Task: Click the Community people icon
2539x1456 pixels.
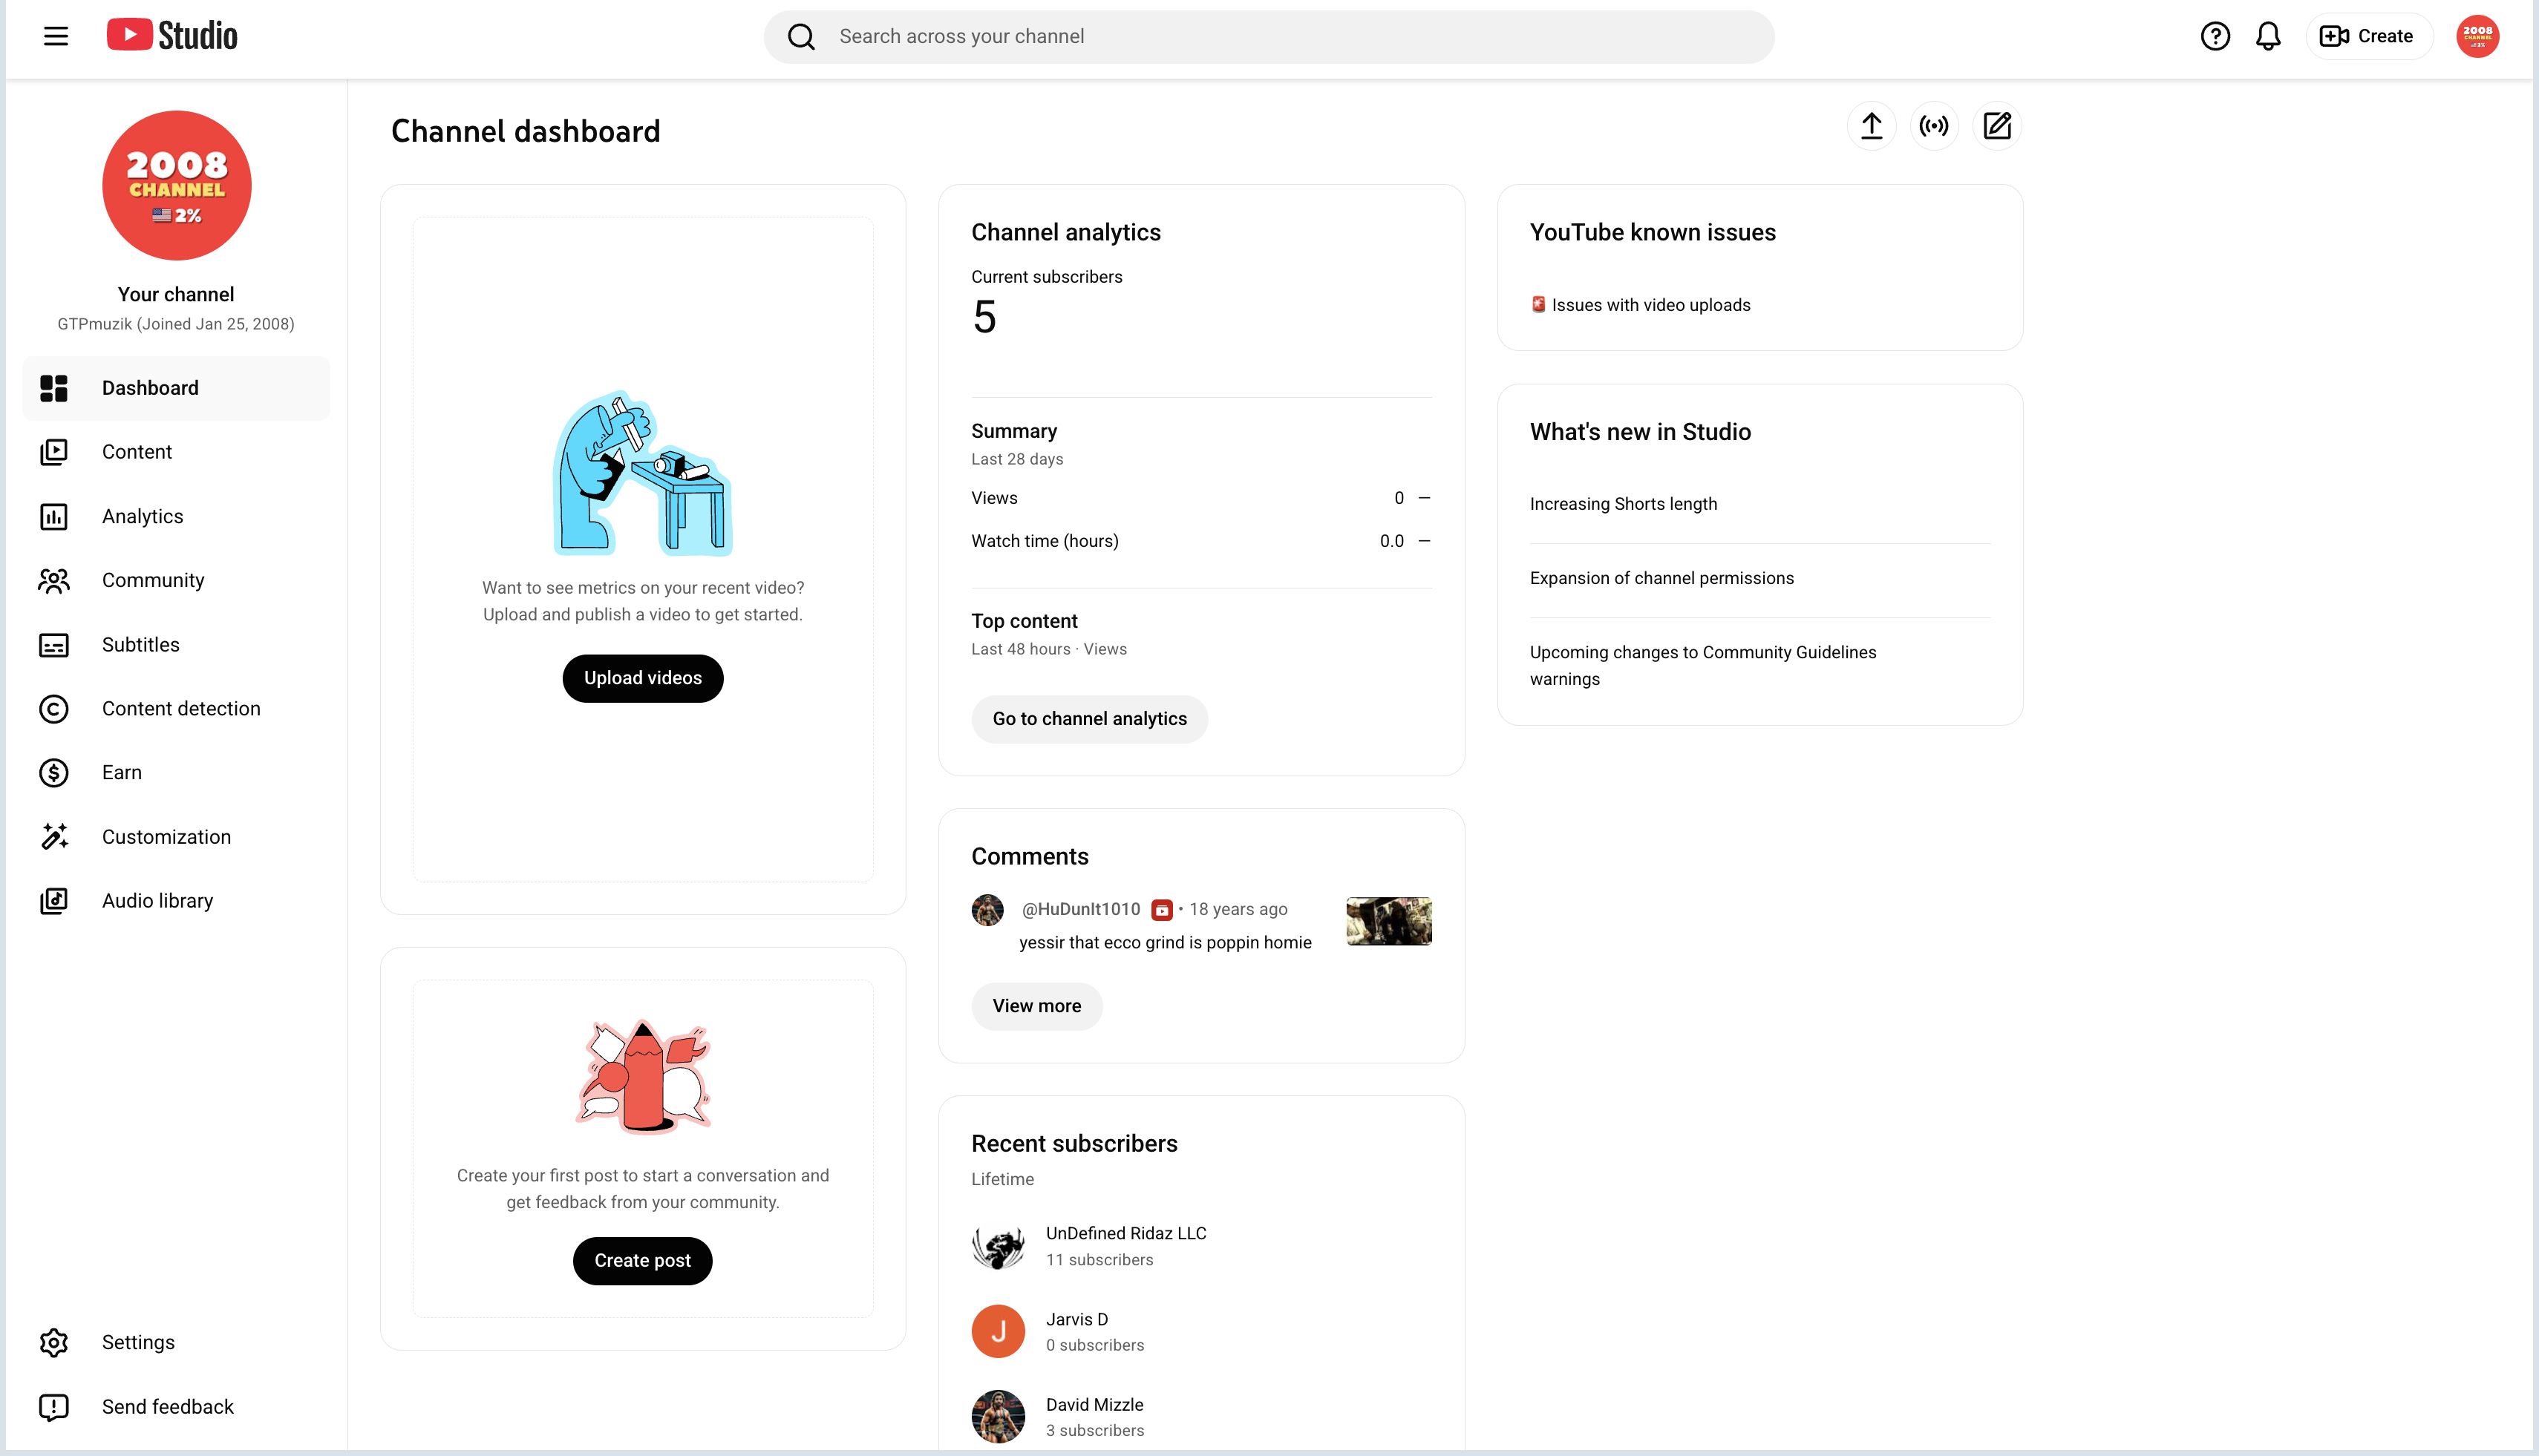Action: [54, 581]
